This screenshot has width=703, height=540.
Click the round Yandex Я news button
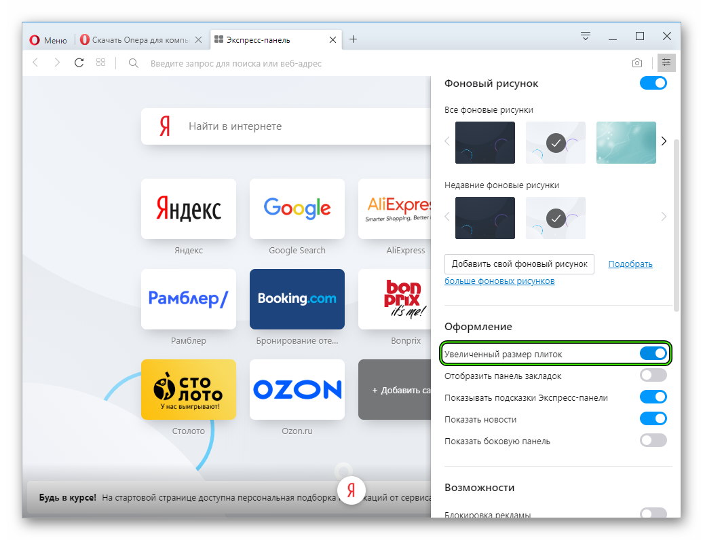point(351,490)
